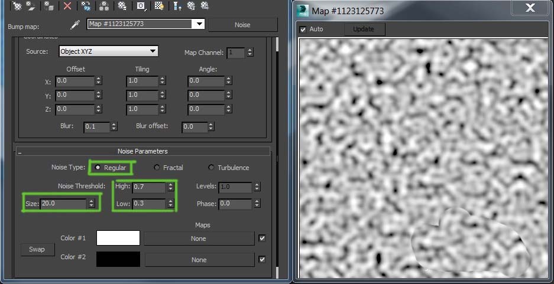Toggle Auto checkbox in map preview
This screenshot has height=284, width=554.
(x=303, y=30)
